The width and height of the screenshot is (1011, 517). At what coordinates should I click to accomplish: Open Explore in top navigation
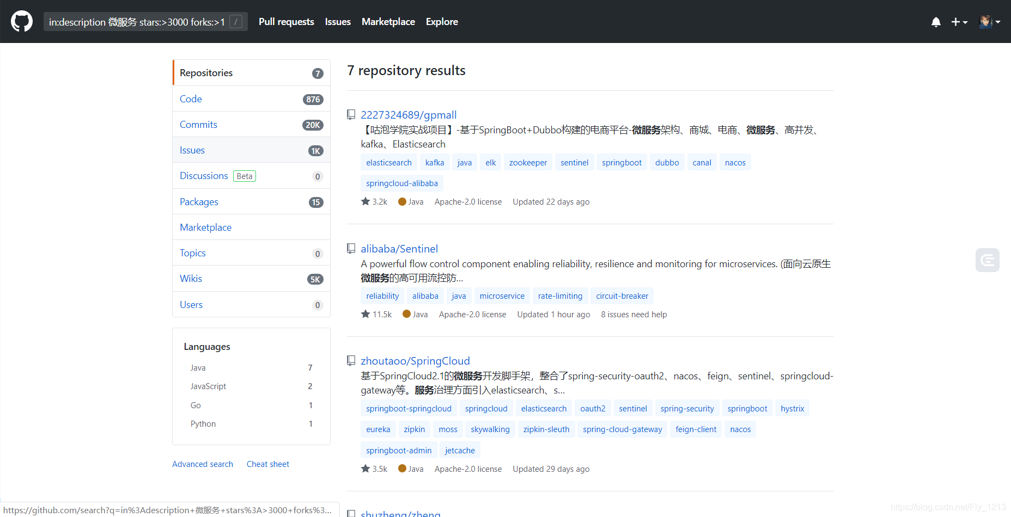pos(442,22)
